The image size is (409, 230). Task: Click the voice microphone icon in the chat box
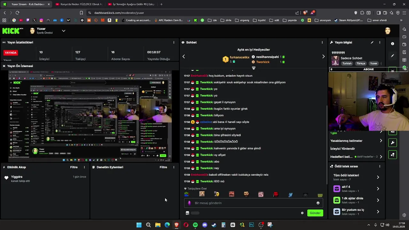(189, 203)
